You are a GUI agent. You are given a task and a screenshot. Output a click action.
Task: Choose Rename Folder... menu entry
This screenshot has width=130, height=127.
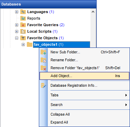84,60
